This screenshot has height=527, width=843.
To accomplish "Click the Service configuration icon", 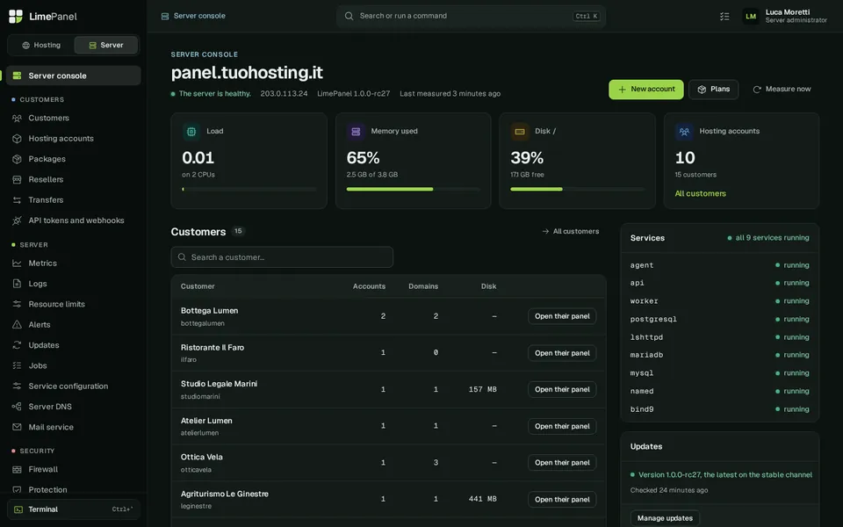I will point(18,386).
